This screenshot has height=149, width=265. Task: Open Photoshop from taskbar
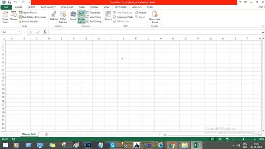click(88, 145)
